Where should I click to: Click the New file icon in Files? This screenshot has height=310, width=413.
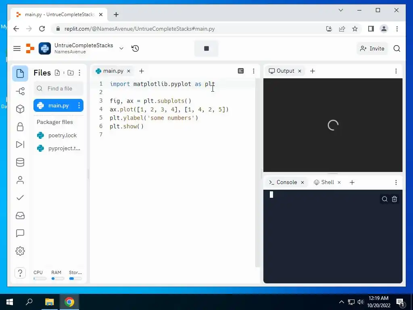tap(57, 73)
